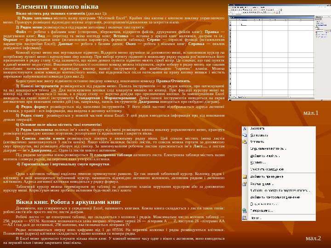This screenshot has width=331, height=248.
Task: Choose Вставить from the context menu
Action: tap(257, 142)
